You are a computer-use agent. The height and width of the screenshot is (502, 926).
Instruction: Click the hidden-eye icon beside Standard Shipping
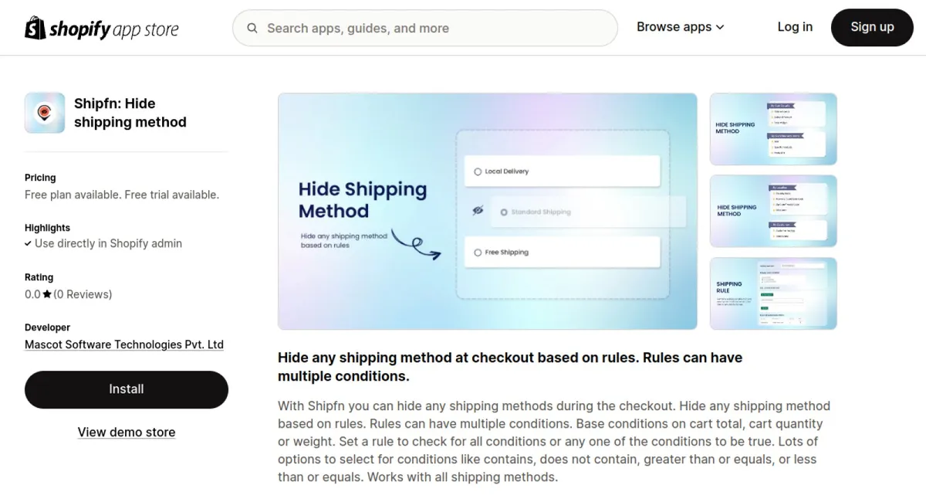point(480,212)
